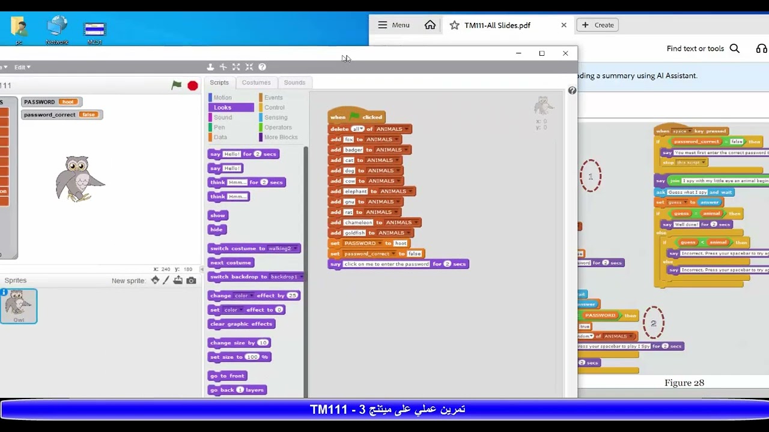Open sprite info for Owl
This screenshot has width=769, height=432.
pyautogui.click(x=4, y=292)
